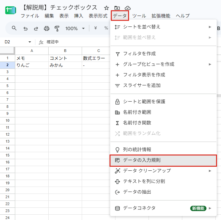Image resolution: width=221 pixels, height=220 pixels.
Task: Click the data extraction arrow icon
Action: point(117,192)
